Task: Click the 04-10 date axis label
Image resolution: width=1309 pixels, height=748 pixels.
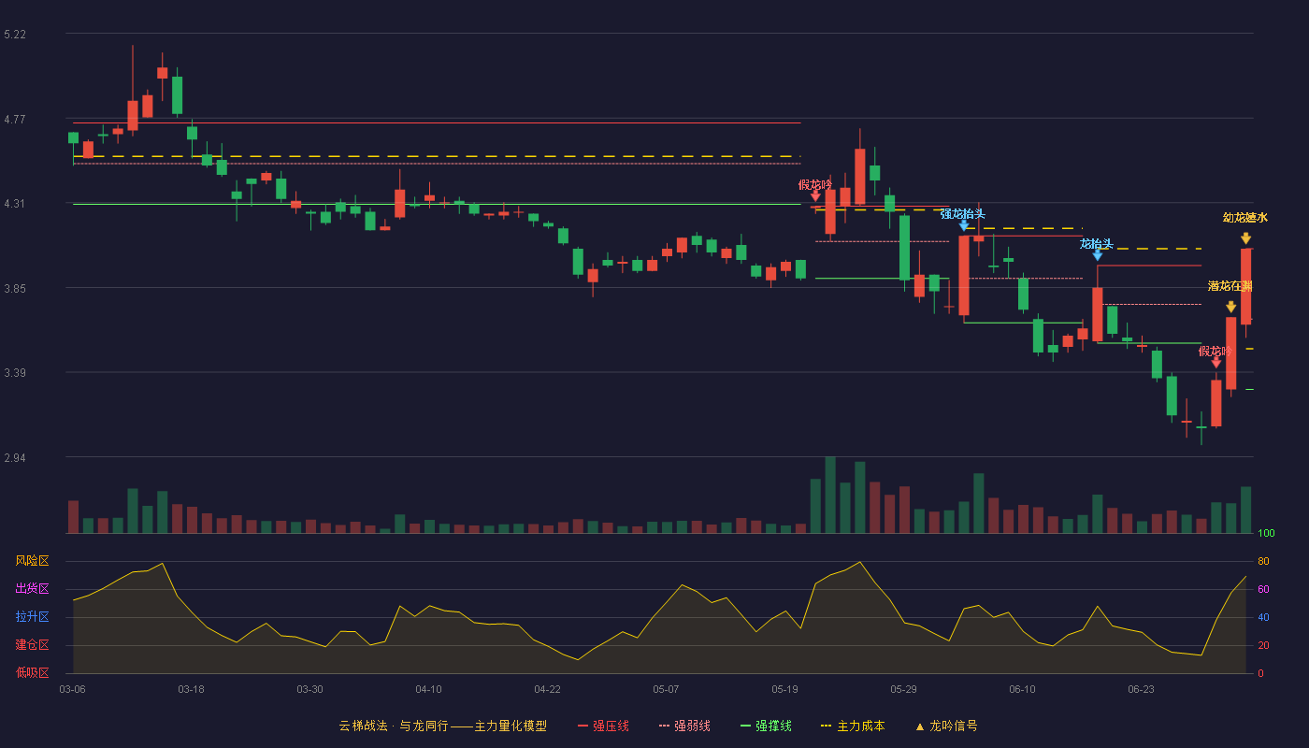Action: click(x=428, y=689)
